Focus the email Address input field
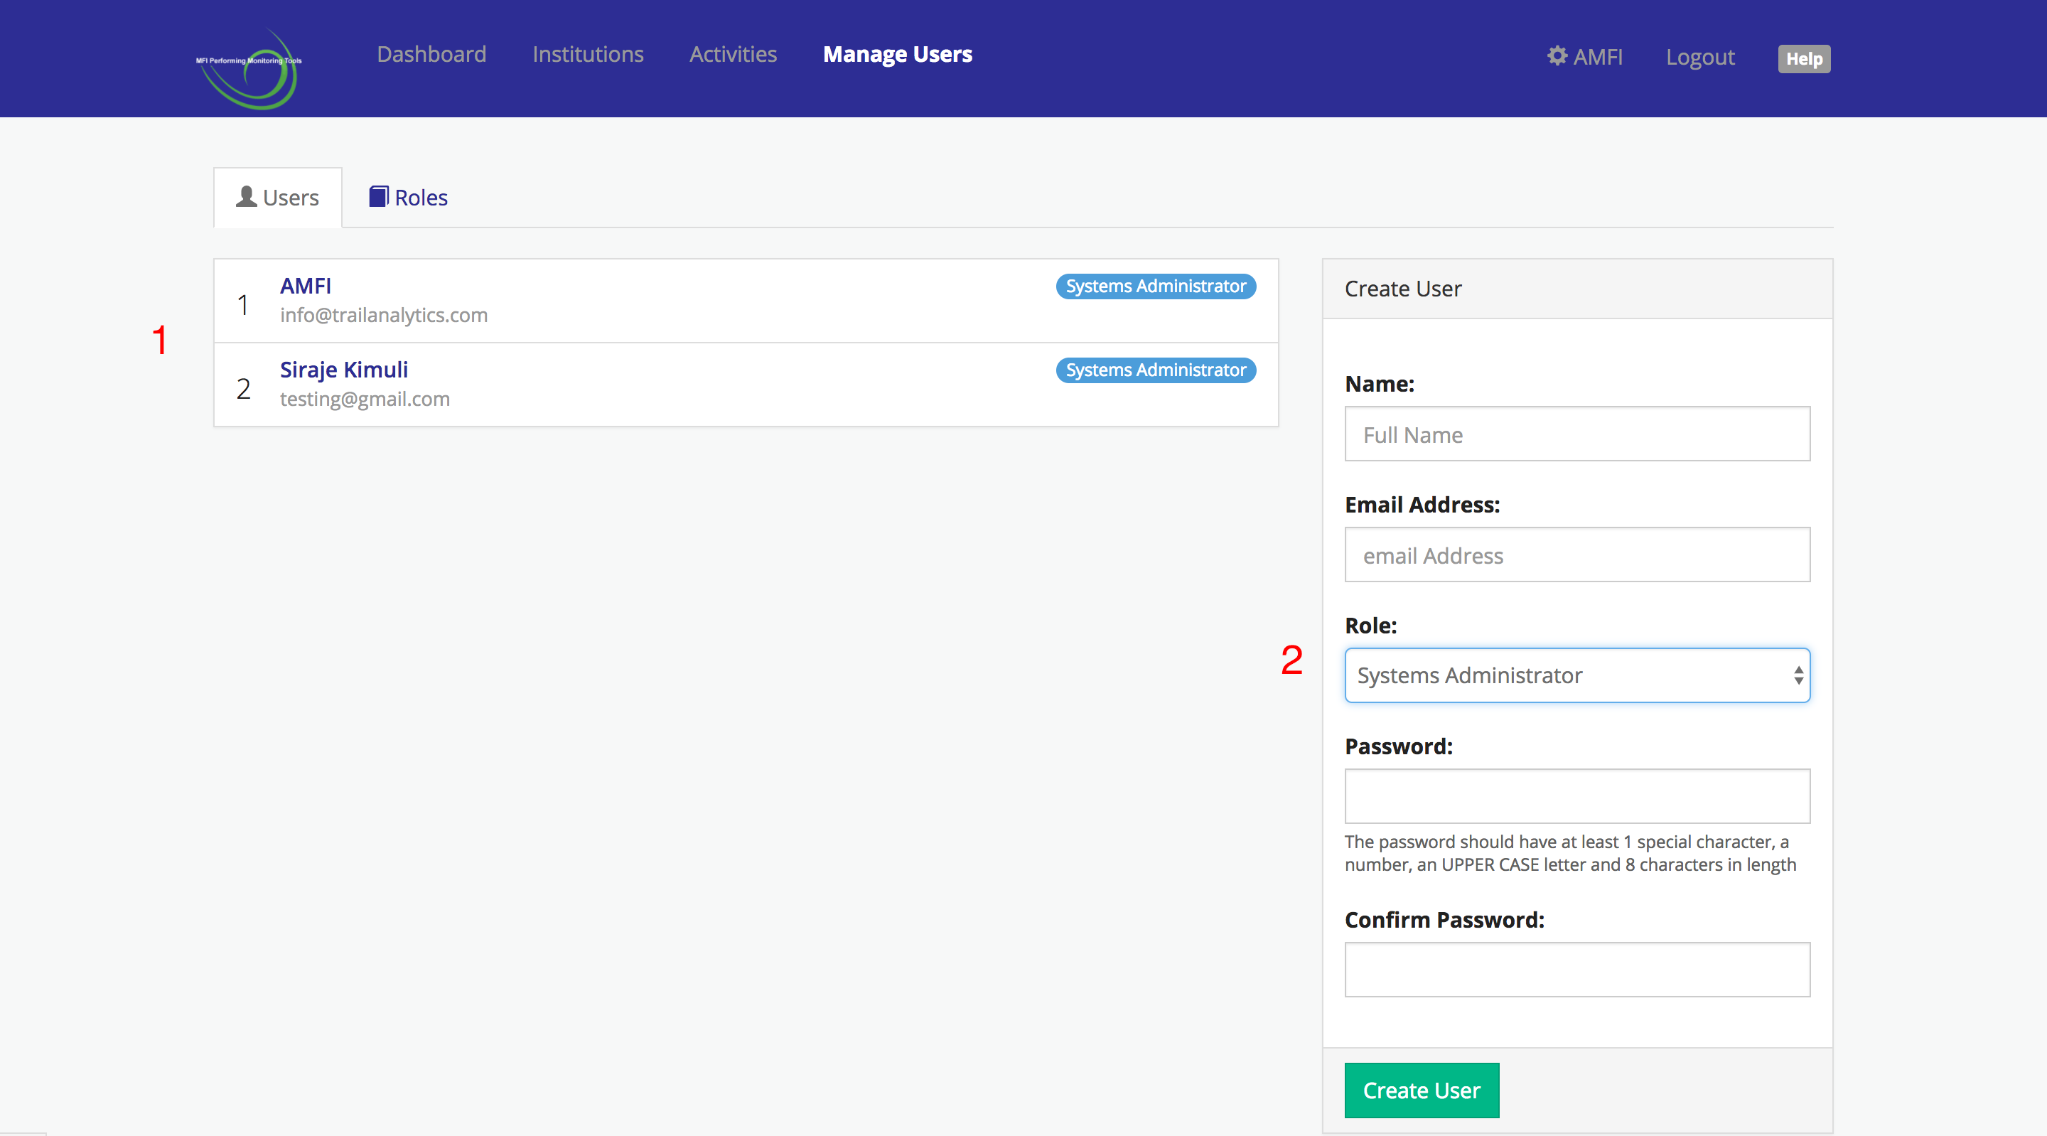The width and height of the screenshot is (2047, 1136). pos(1576,555)
